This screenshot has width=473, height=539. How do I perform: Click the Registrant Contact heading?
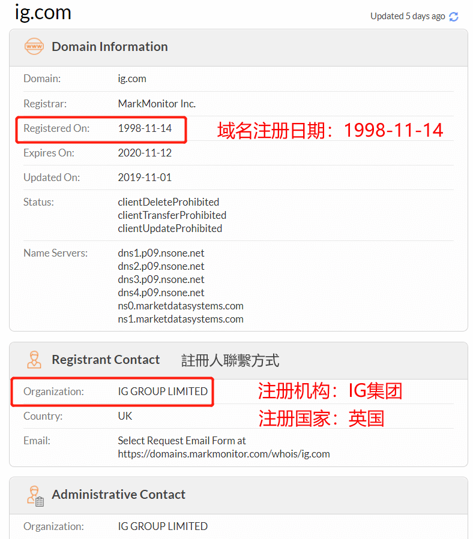[x=106, y=360]
